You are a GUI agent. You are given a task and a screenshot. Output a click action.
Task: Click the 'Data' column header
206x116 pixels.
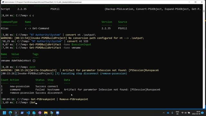click(67, 80)
